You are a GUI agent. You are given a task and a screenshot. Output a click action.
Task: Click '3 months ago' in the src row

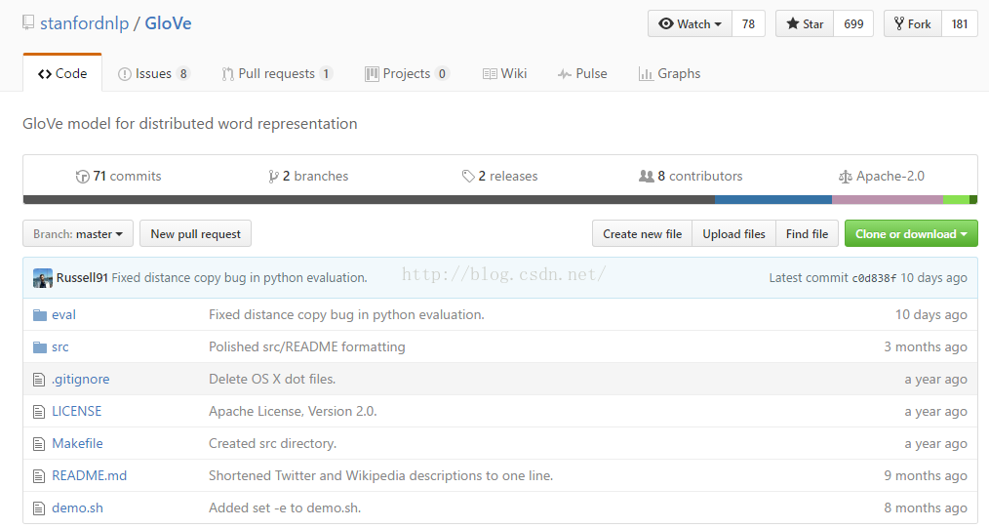[926, 346]
